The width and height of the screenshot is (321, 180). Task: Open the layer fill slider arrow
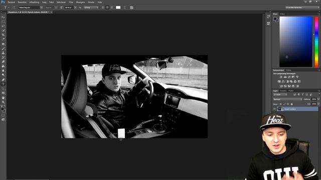click(x=318, y=104)
